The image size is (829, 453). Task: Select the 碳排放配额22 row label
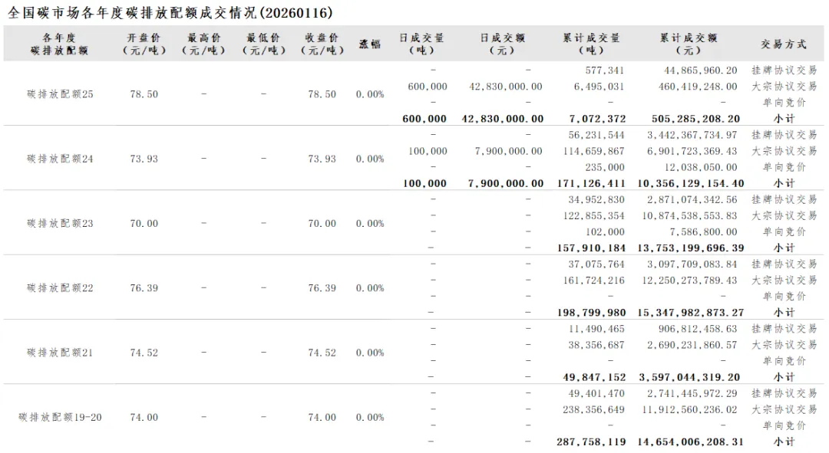(60, 288)
